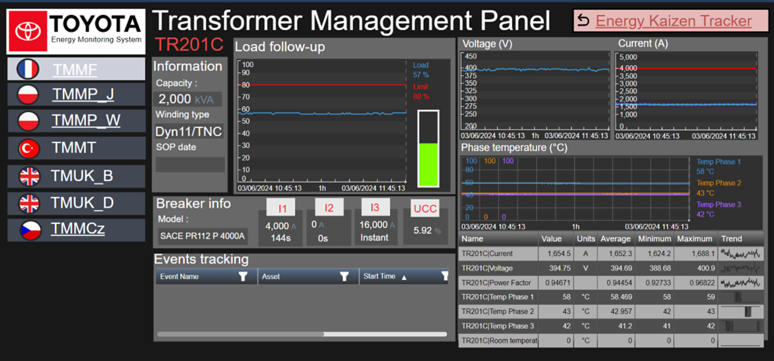Click the Turkey flag icon beside TMMT
Screen dimensions: 774x361
pos(28,149)
